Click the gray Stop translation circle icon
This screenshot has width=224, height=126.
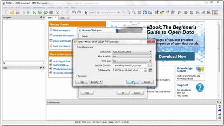coord(51,13)
